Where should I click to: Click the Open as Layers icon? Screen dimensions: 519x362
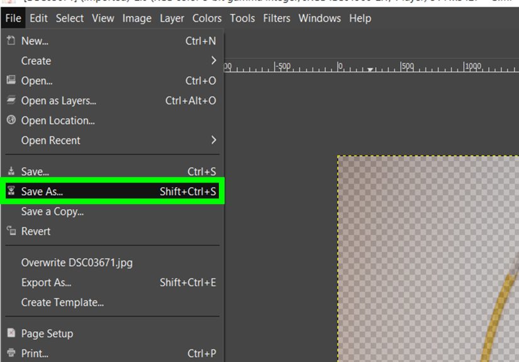point(11,99)
